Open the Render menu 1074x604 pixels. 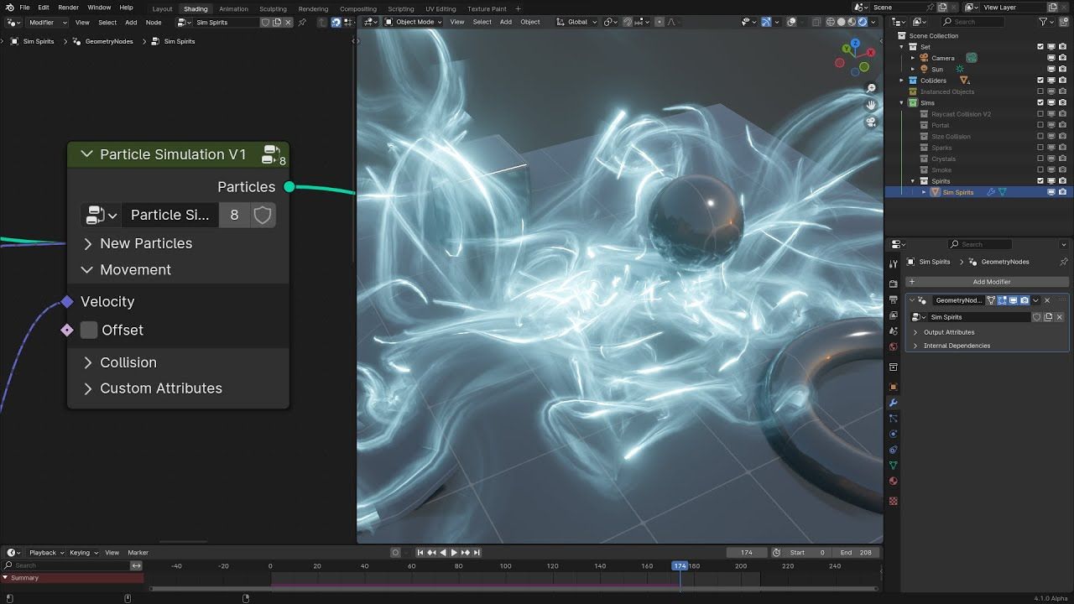pos(67,7)
